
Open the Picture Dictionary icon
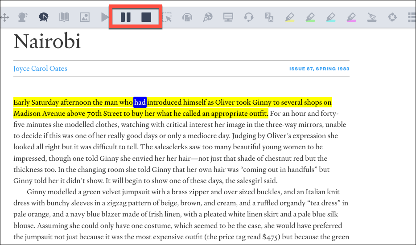tap(85, 17)
